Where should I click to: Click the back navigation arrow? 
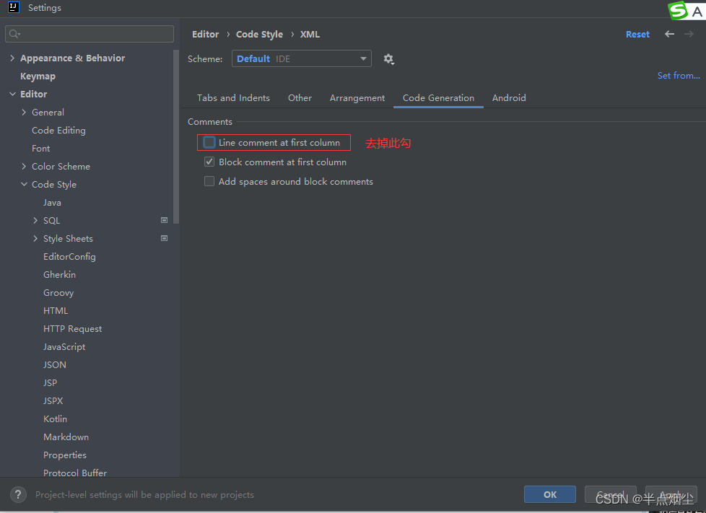coord(669,34)
